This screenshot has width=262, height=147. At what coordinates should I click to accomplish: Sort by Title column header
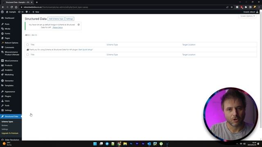32,45
